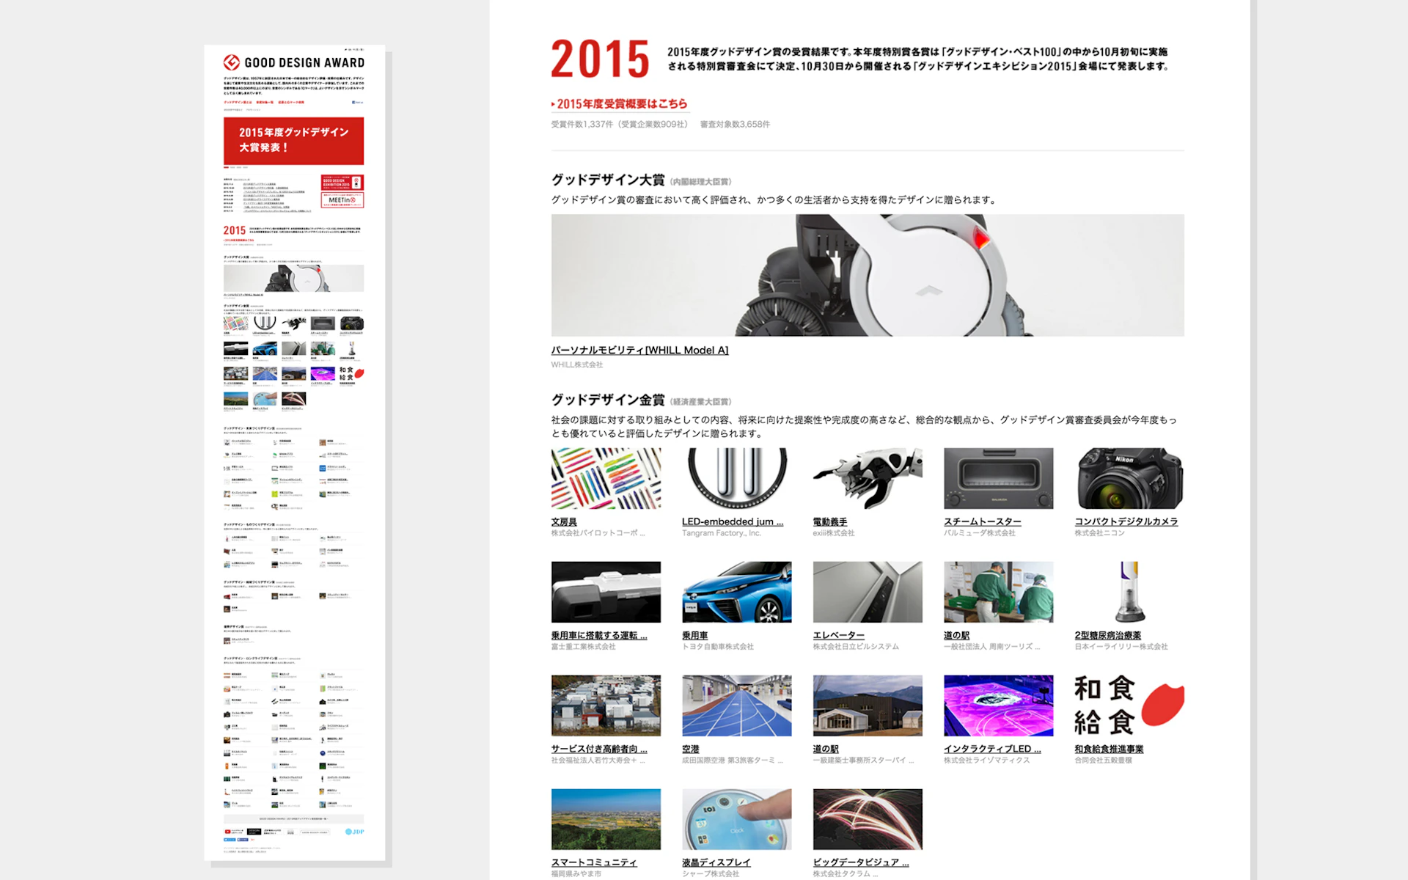Viewport: 1408px width, 880px height.
Task: Open the blue Toyota 乗用車 thumbnail
Action: [736, 592]
